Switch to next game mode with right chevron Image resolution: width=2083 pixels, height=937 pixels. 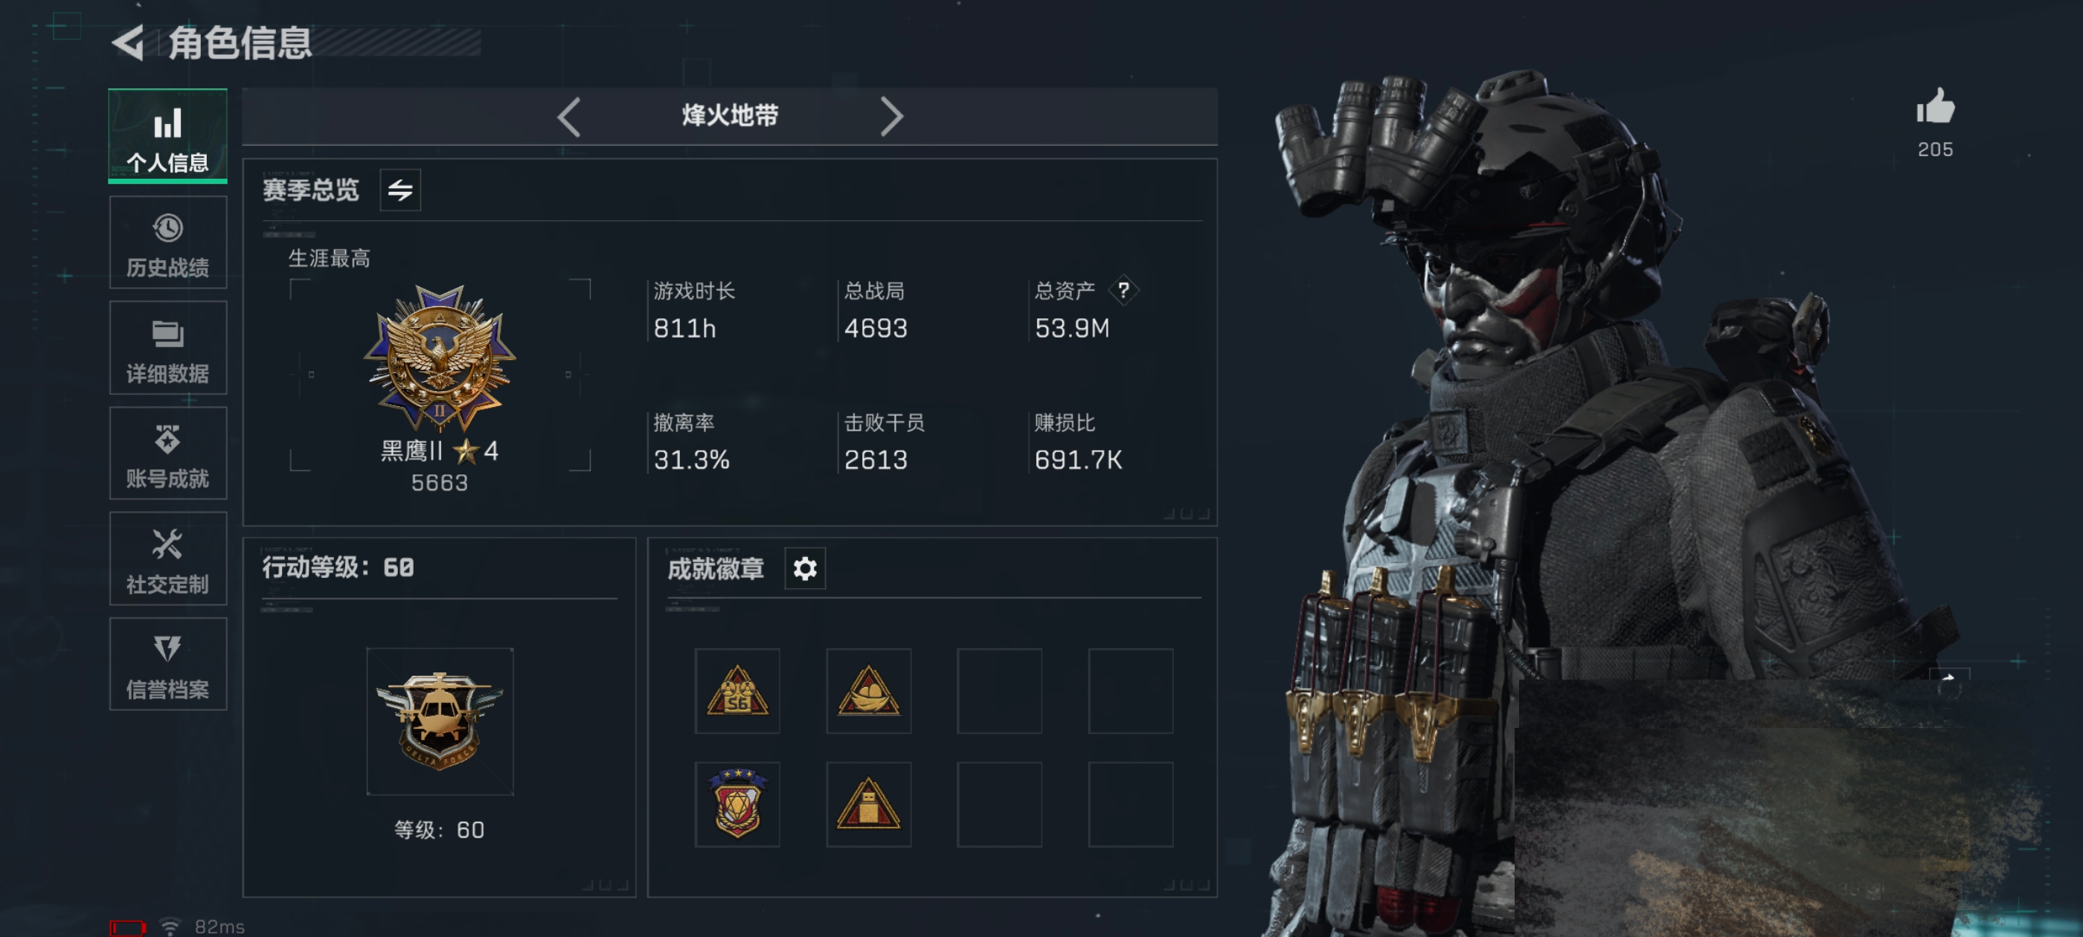pos(890,117)
